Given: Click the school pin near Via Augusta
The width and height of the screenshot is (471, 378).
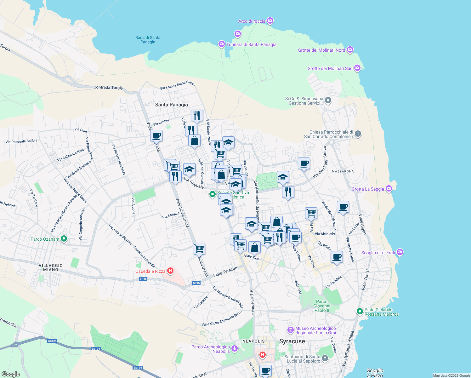Looking at the screenshot, I should [x=189, y=169].
